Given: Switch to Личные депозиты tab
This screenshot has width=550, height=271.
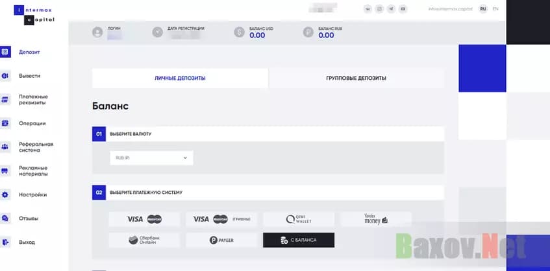Looking at the screenshot, I should tap(180, 78).
